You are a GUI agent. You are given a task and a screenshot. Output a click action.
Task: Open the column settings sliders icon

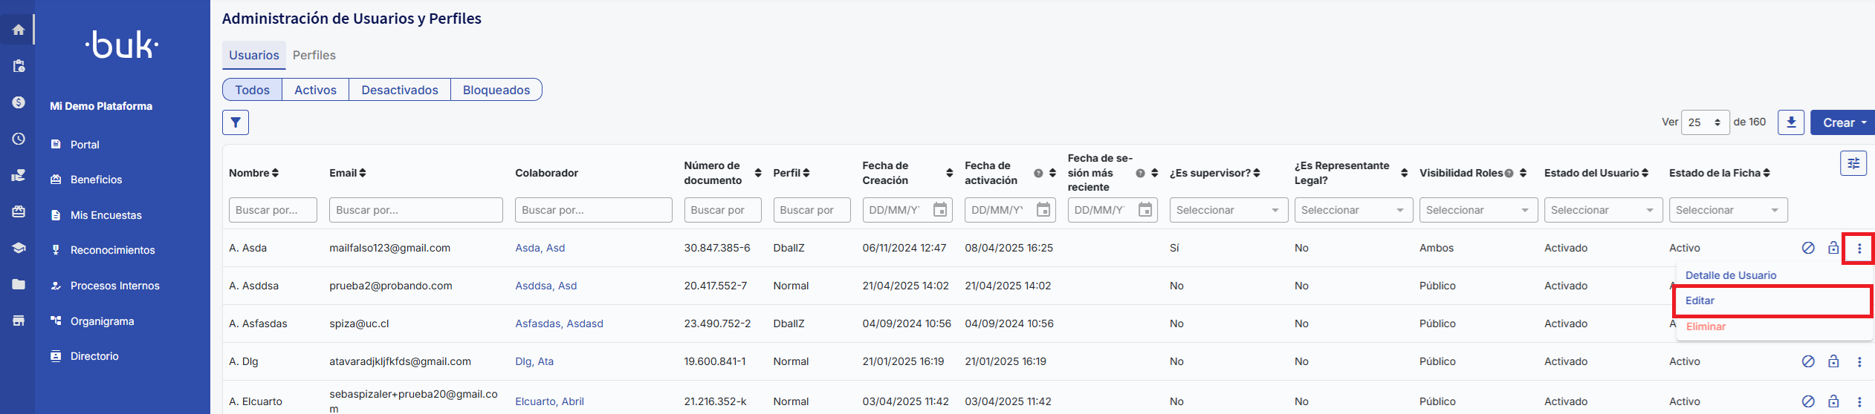click(x=1853, y=163)
